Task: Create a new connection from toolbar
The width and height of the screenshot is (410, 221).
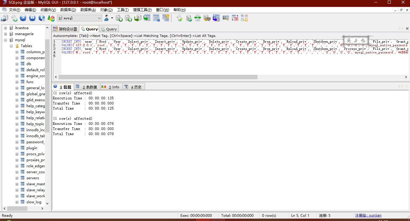Action: coord(5,18)
